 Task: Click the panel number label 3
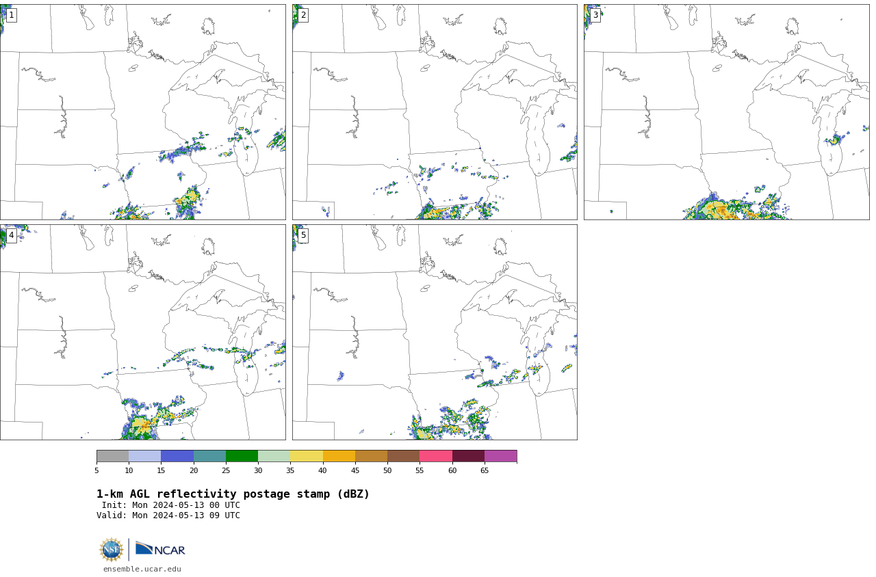point(595,15)
